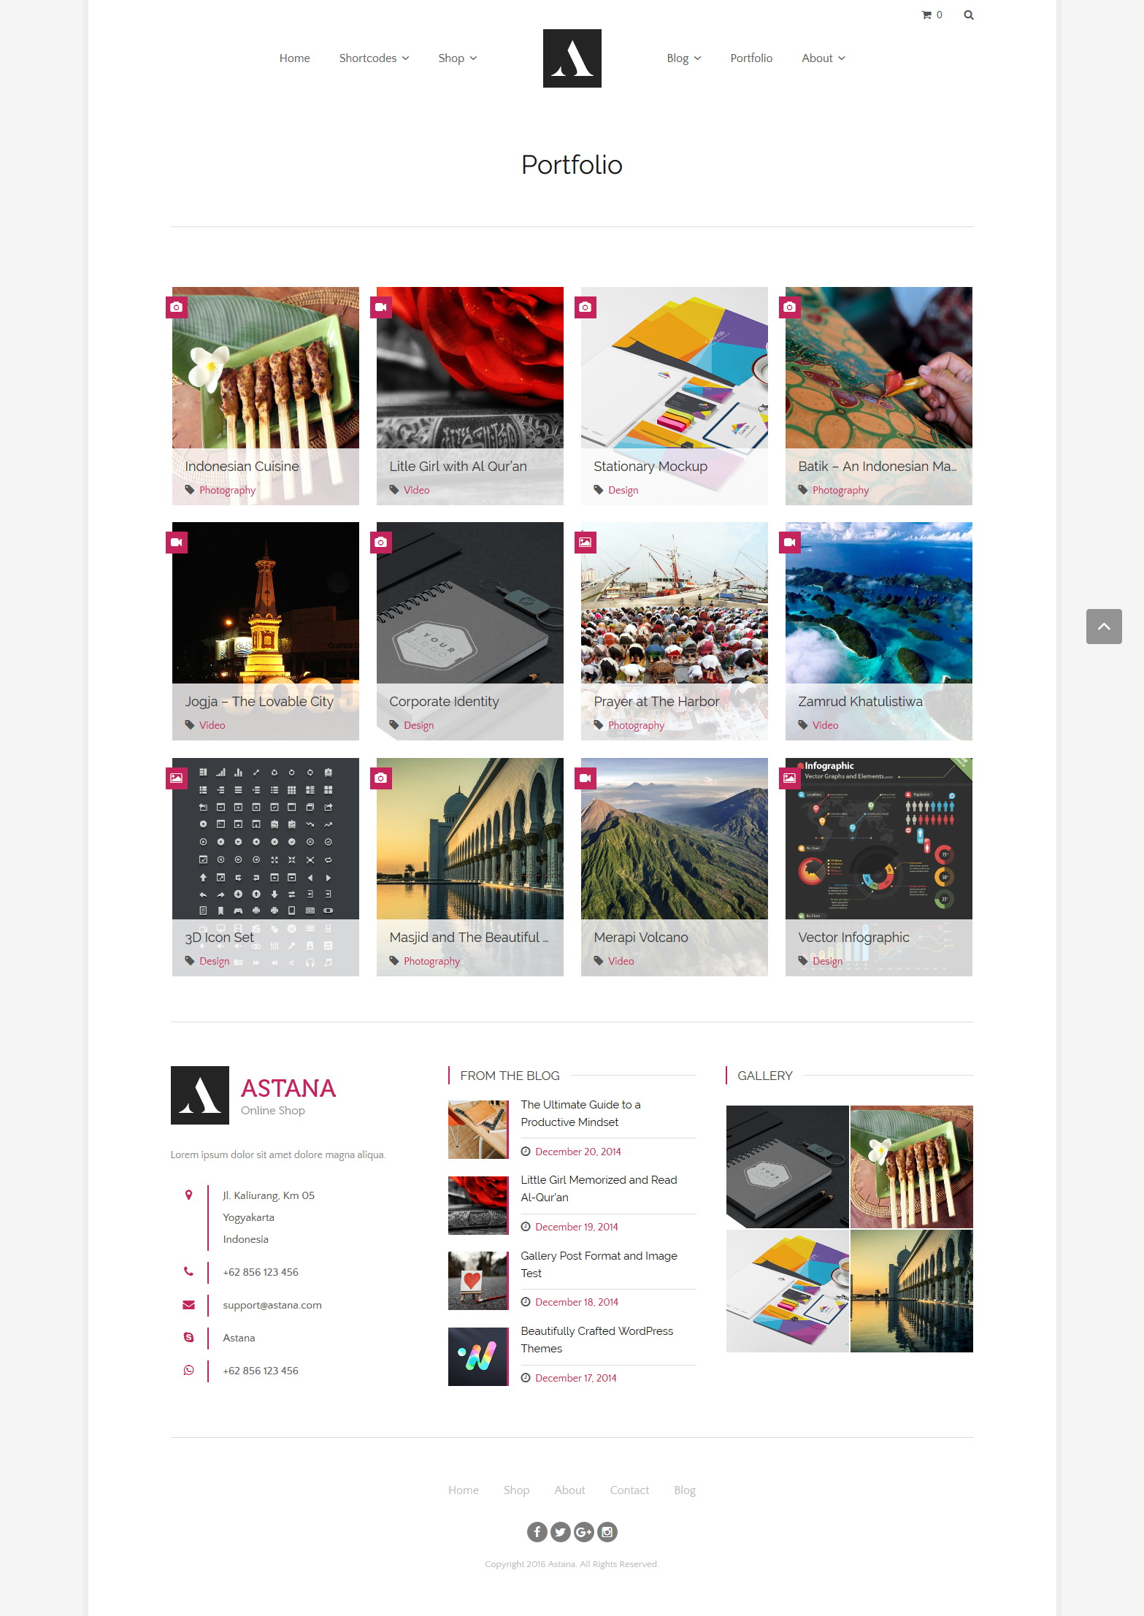Image resolution: width=1144 pixels, height=1616 pixels.
Task: Open the Facebook social icon
Action: click(x=537, y=1531)
